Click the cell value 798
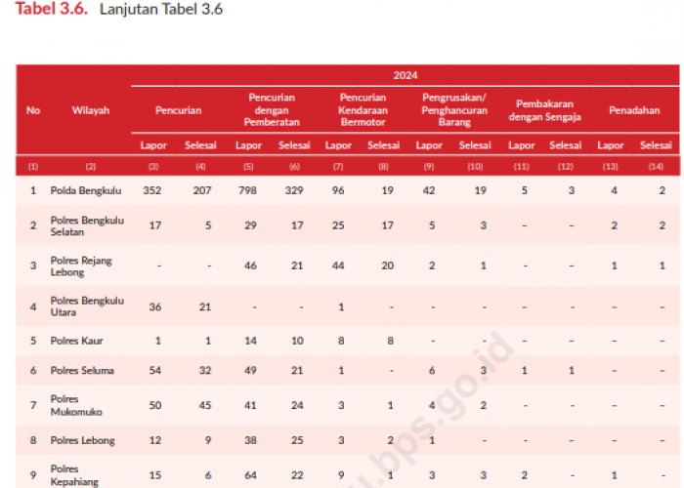 (x=247, y=190)
